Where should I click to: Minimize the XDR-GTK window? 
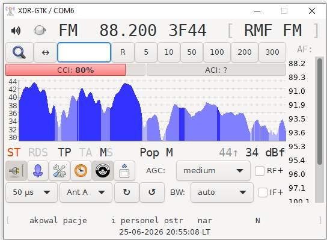(257, 11)
